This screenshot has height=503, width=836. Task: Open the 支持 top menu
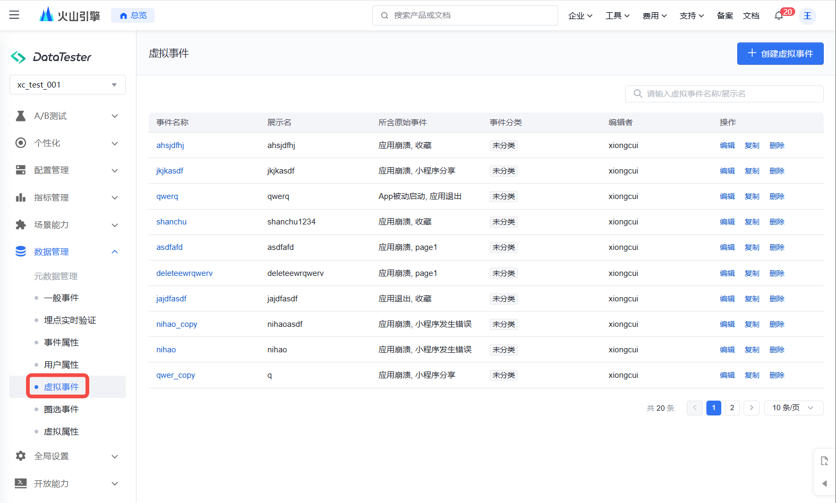pyautogui.click(x=692, y=15)
